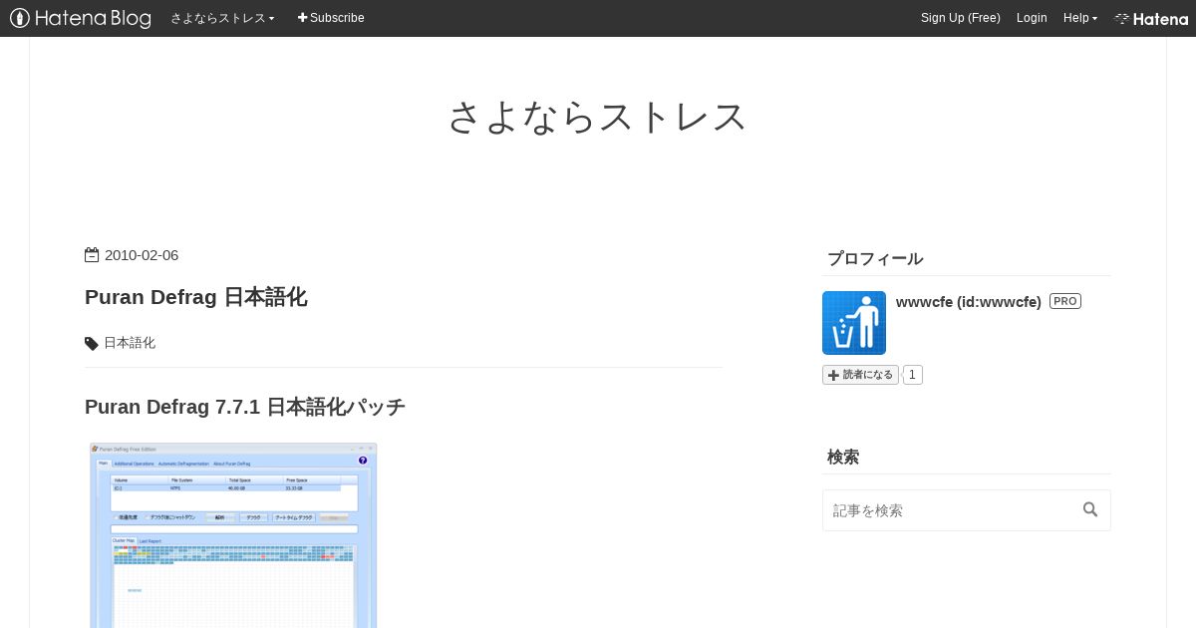
Task: Open the Hatena Blog logo link
Action: point(81,18)
